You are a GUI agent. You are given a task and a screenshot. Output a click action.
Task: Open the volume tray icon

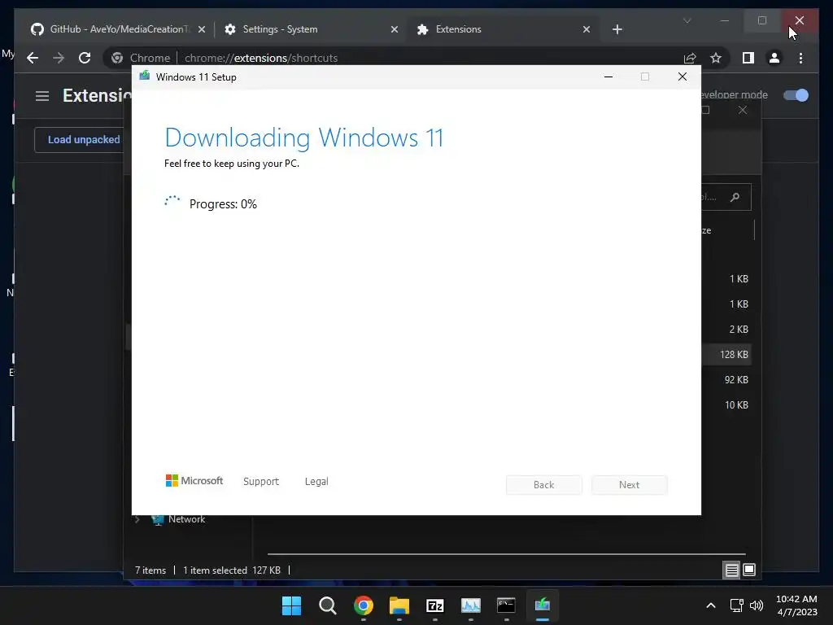[x=756, y=605]
